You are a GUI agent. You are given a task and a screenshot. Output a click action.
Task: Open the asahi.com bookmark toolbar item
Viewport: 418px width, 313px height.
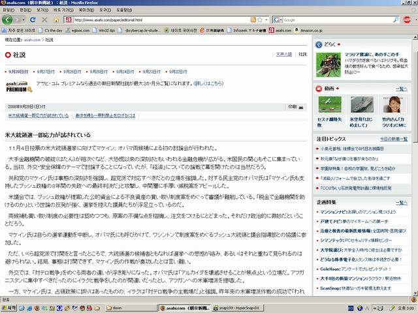(x=280, y=31)
